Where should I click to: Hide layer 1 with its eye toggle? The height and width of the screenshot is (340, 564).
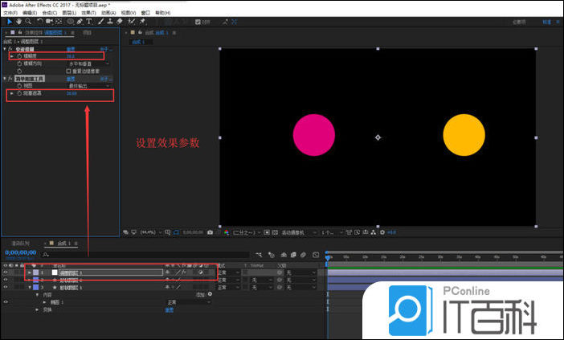pos(6,272)
